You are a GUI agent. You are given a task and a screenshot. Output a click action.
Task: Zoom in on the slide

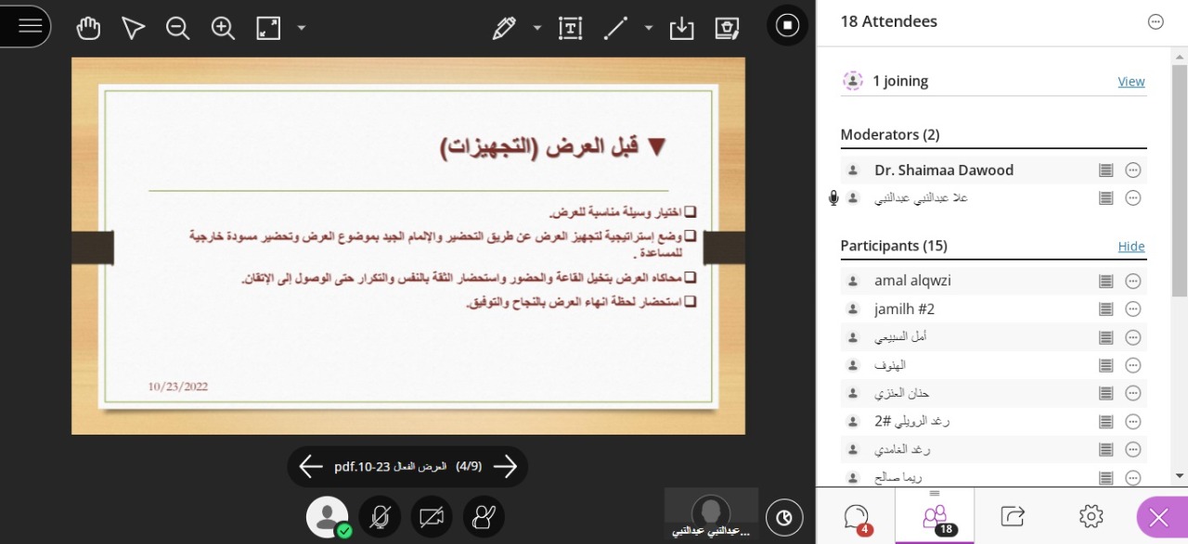[x=223, y=28]
